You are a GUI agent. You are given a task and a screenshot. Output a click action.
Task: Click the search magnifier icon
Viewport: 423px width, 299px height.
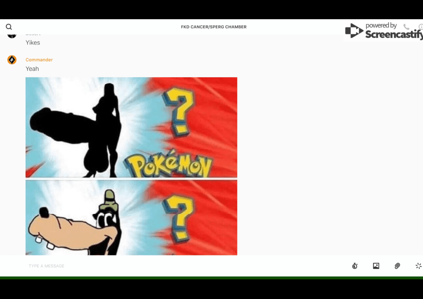(x=9, y=27)
